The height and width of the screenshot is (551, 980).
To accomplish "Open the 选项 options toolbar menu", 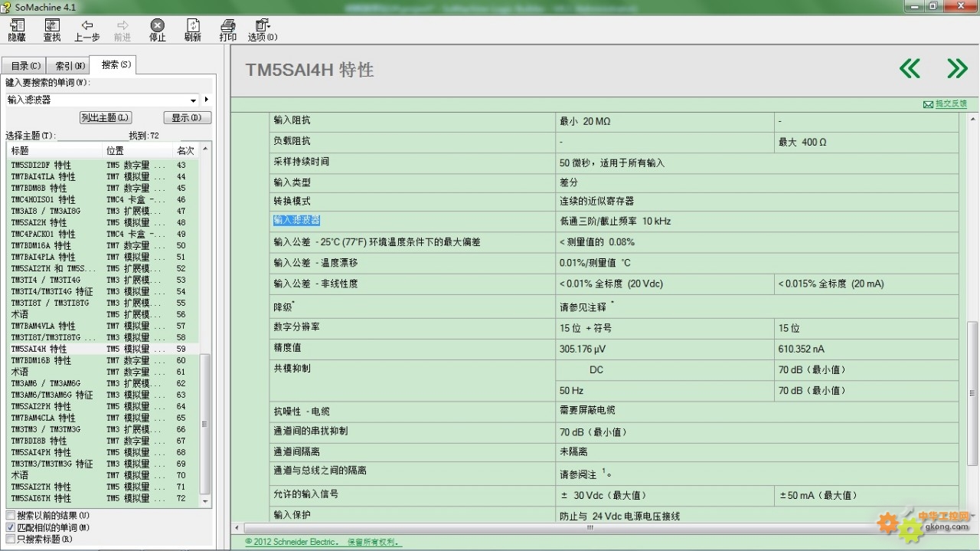I will (263, 31).
